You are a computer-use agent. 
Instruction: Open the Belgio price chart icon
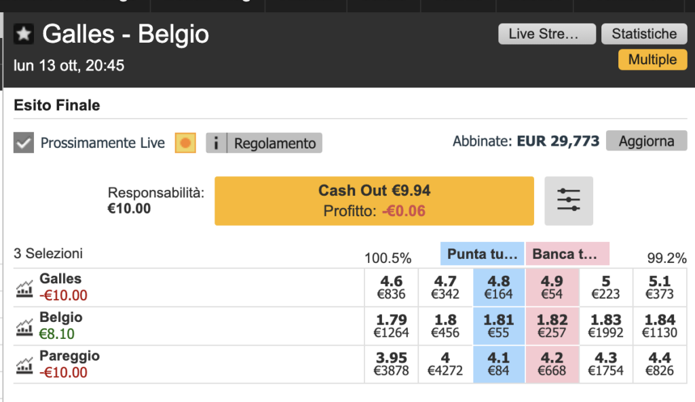click(26, 326)
